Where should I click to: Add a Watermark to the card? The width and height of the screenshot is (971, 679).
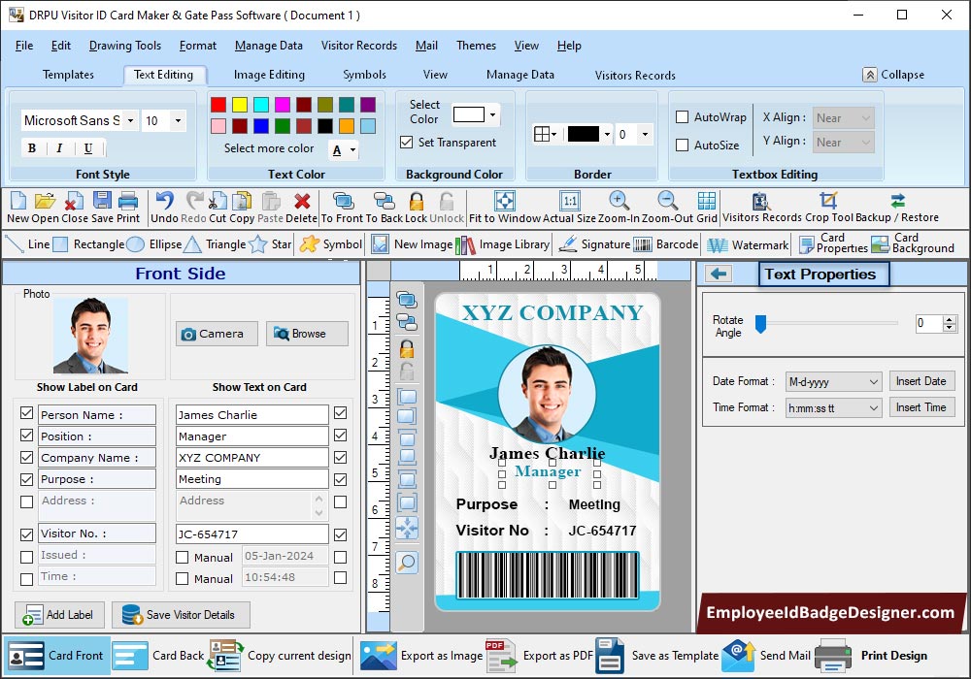(x=748, y=244)
